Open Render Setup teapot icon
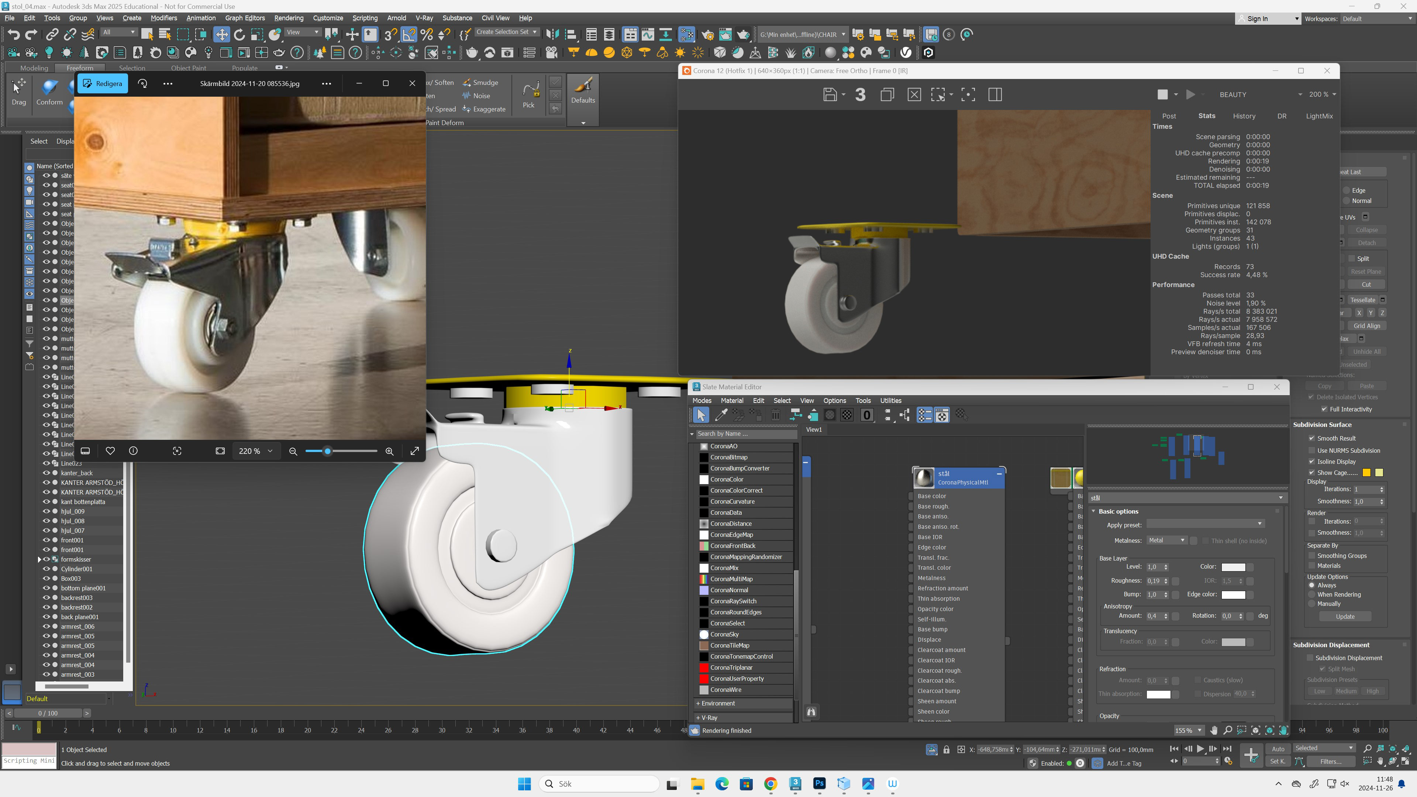The width and height of the screenshot is (1417, 797). [707, 35]
